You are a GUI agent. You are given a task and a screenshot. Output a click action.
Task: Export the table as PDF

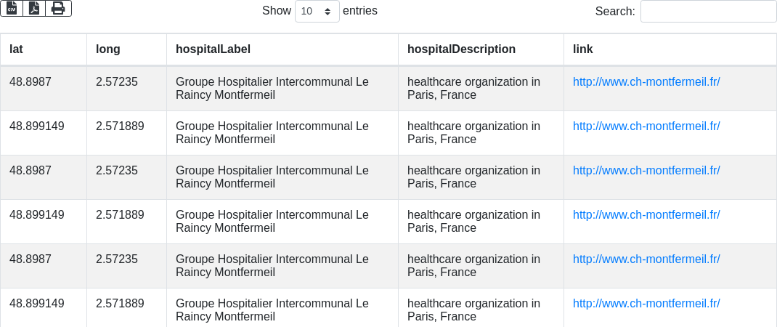(34, 8)
